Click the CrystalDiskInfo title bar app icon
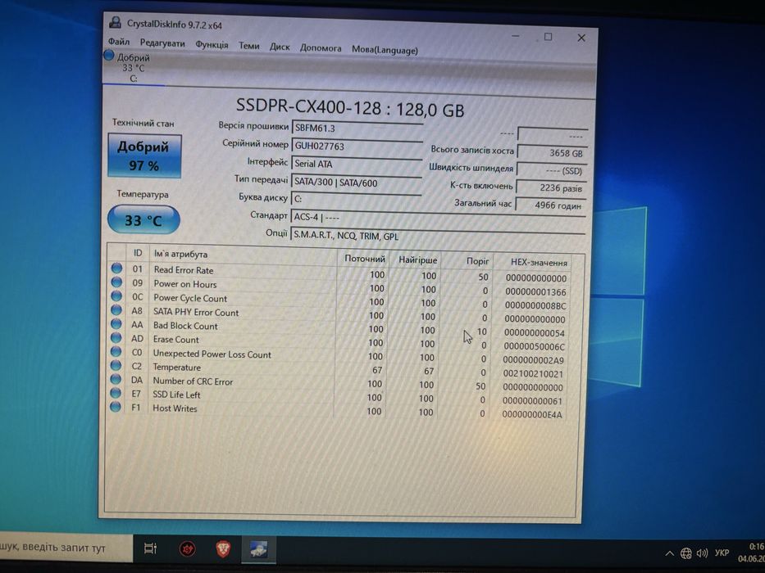This screenshot has height=573, width=765. click(115, 22)
